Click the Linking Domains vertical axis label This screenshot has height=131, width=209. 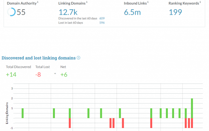tap(7, 113)
